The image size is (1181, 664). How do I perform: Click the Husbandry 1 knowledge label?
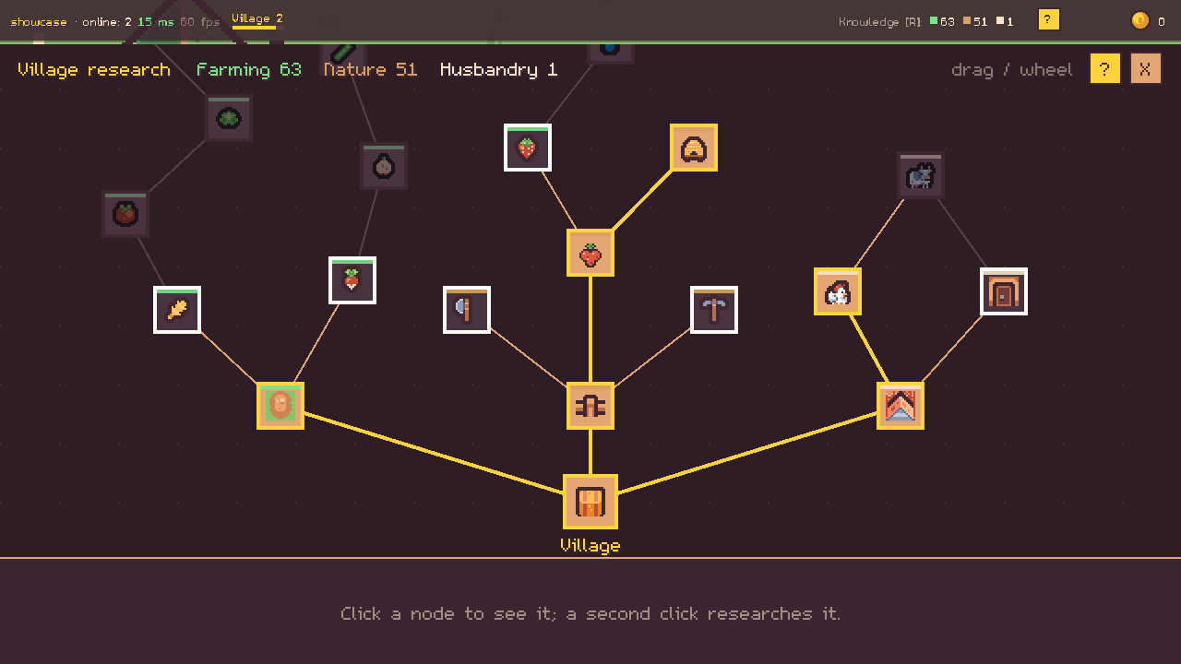499,70
